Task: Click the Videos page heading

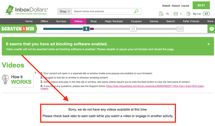Action: 13,65
